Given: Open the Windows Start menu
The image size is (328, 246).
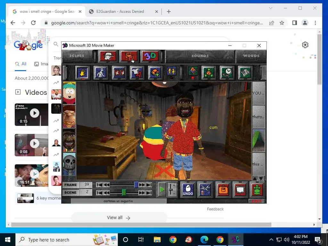Looking at the screenshot, I should click(x=8, y=240).
